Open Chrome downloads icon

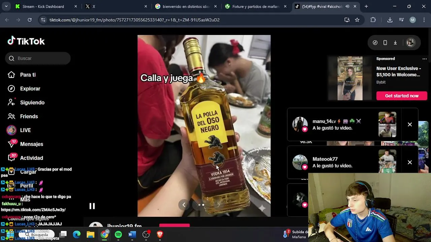pyautogui.click(x=390, y=20)
